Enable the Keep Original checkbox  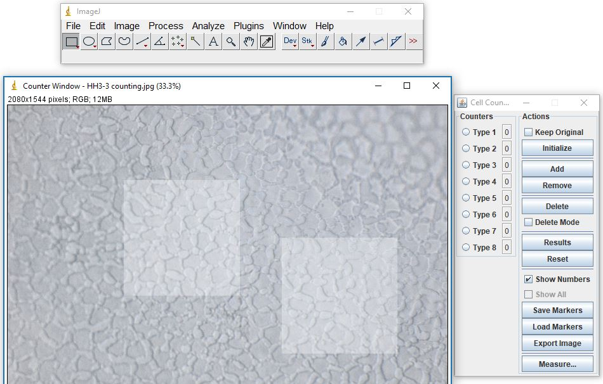click(528, 132)
